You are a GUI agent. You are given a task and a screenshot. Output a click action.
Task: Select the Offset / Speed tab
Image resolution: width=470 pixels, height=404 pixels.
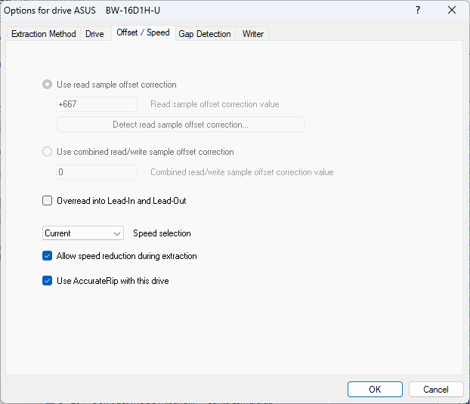coord(144,32)
